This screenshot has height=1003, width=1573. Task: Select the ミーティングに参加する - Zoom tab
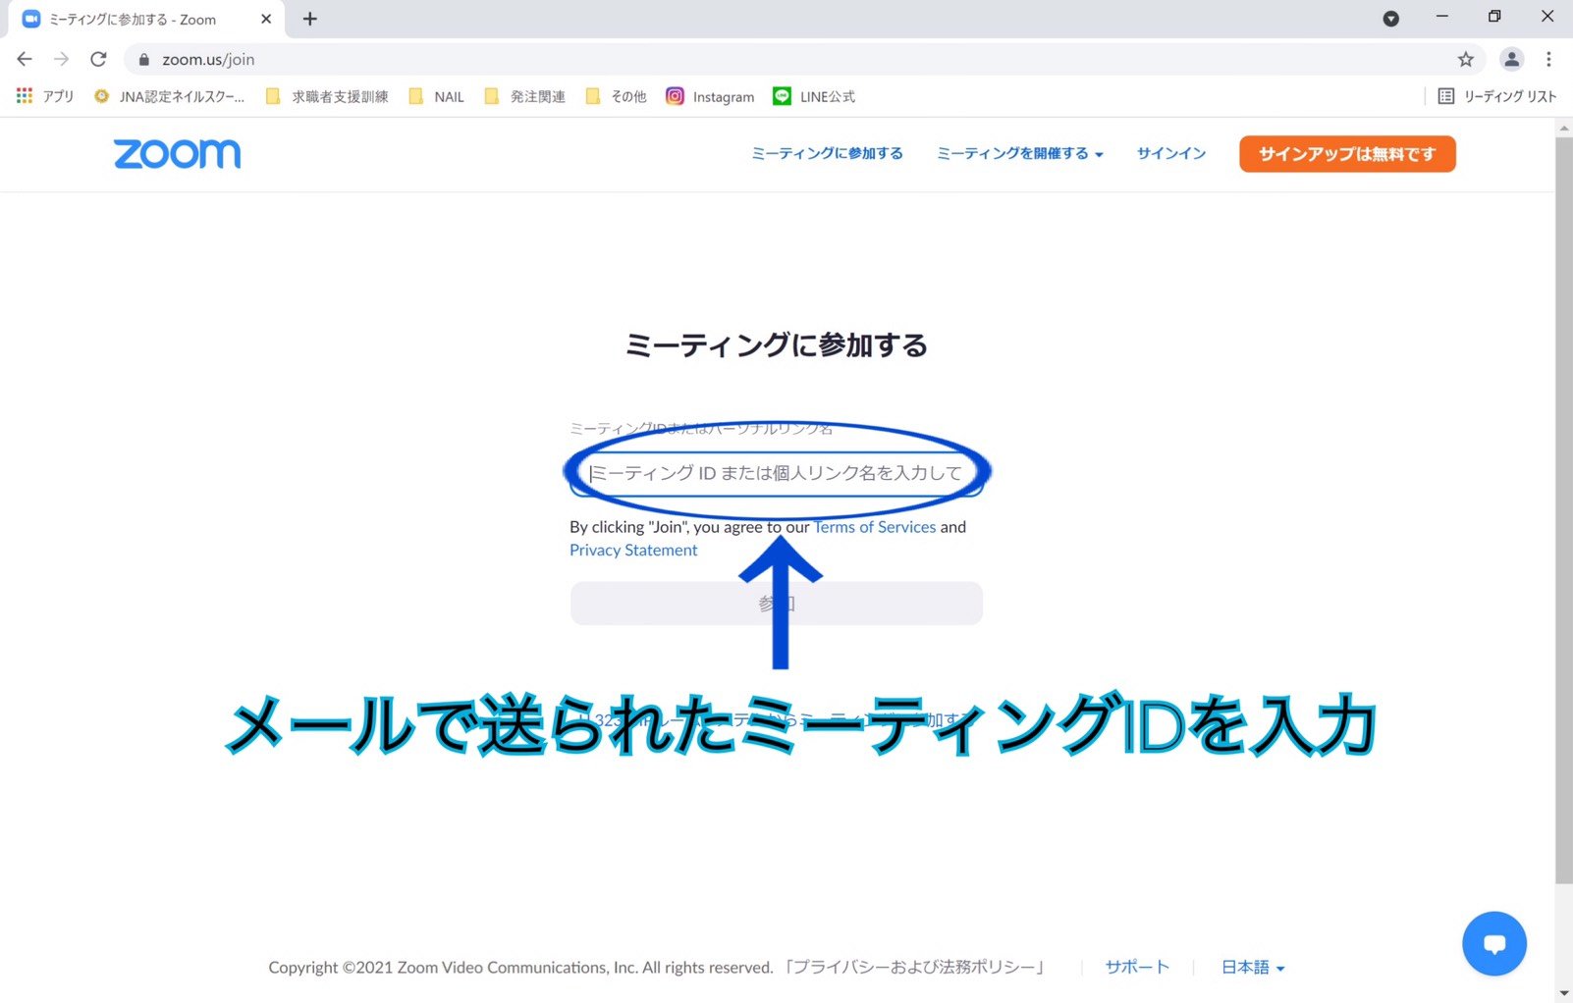click(147, 19)
